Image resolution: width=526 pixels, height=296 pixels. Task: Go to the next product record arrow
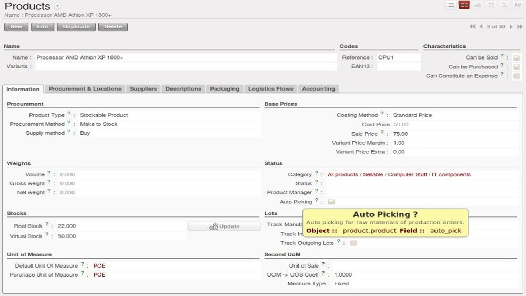(x=511, y=26)
